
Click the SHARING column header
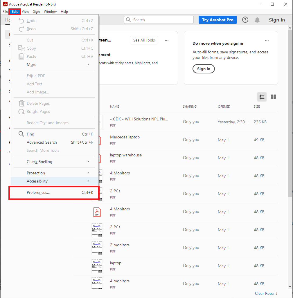point(190,106)
